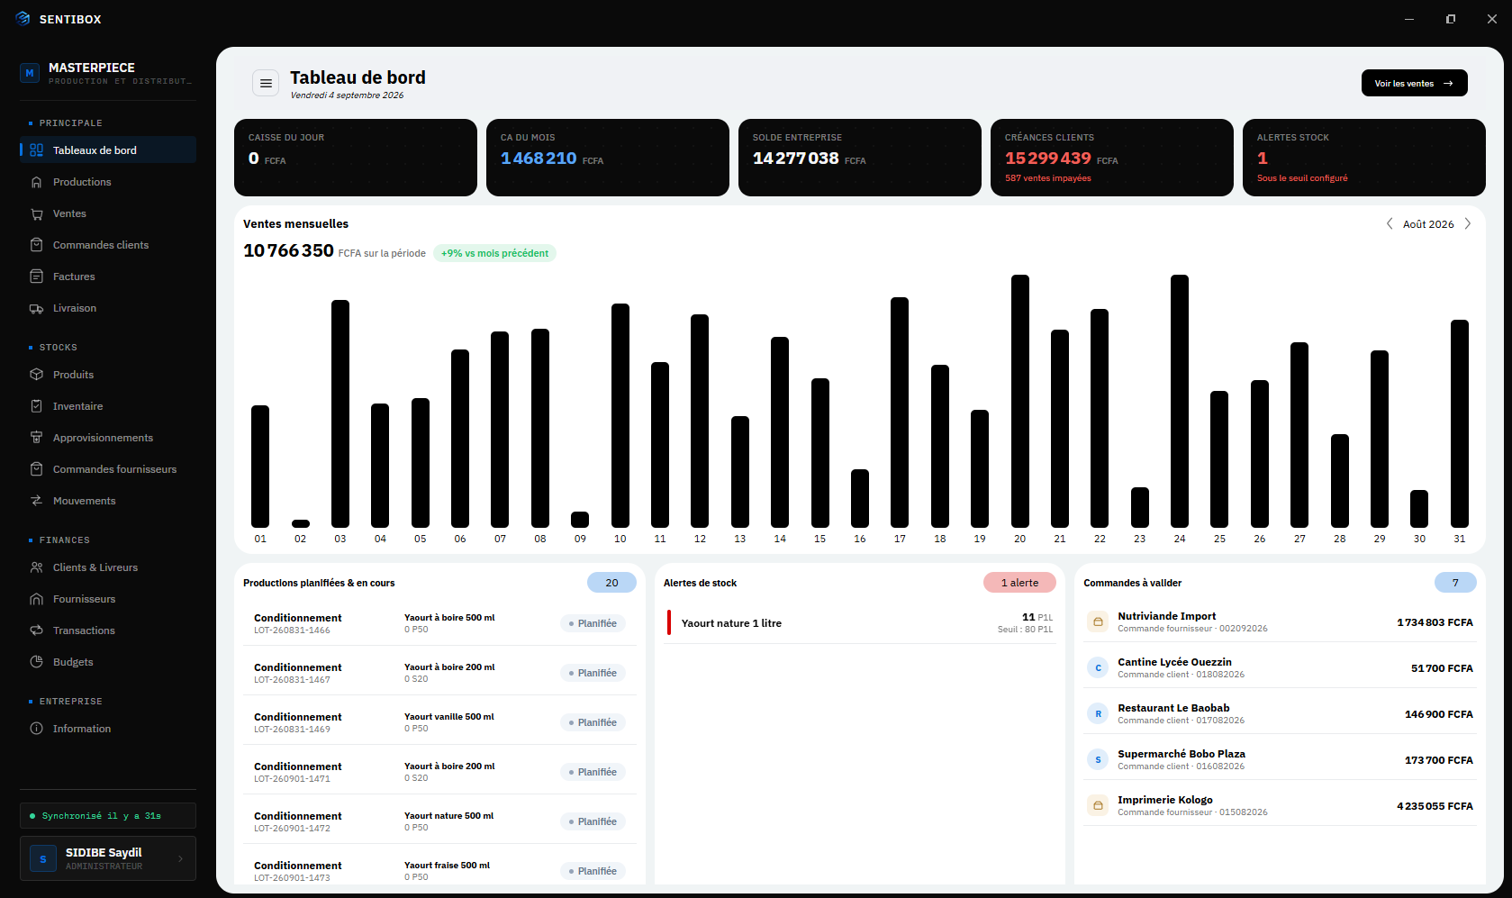The image size is (1512, 898).
Task: Open Tableaux de bord menu item
Action: click(108, 150)
